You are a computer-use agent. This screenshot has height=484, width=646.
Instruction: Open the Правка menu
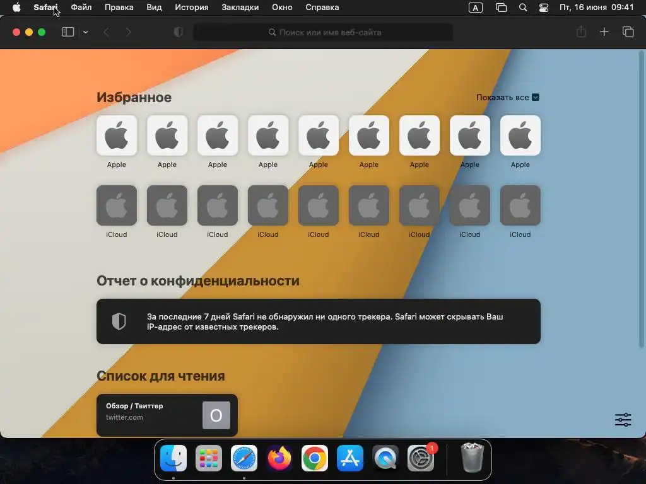click(x=119, y=8)
